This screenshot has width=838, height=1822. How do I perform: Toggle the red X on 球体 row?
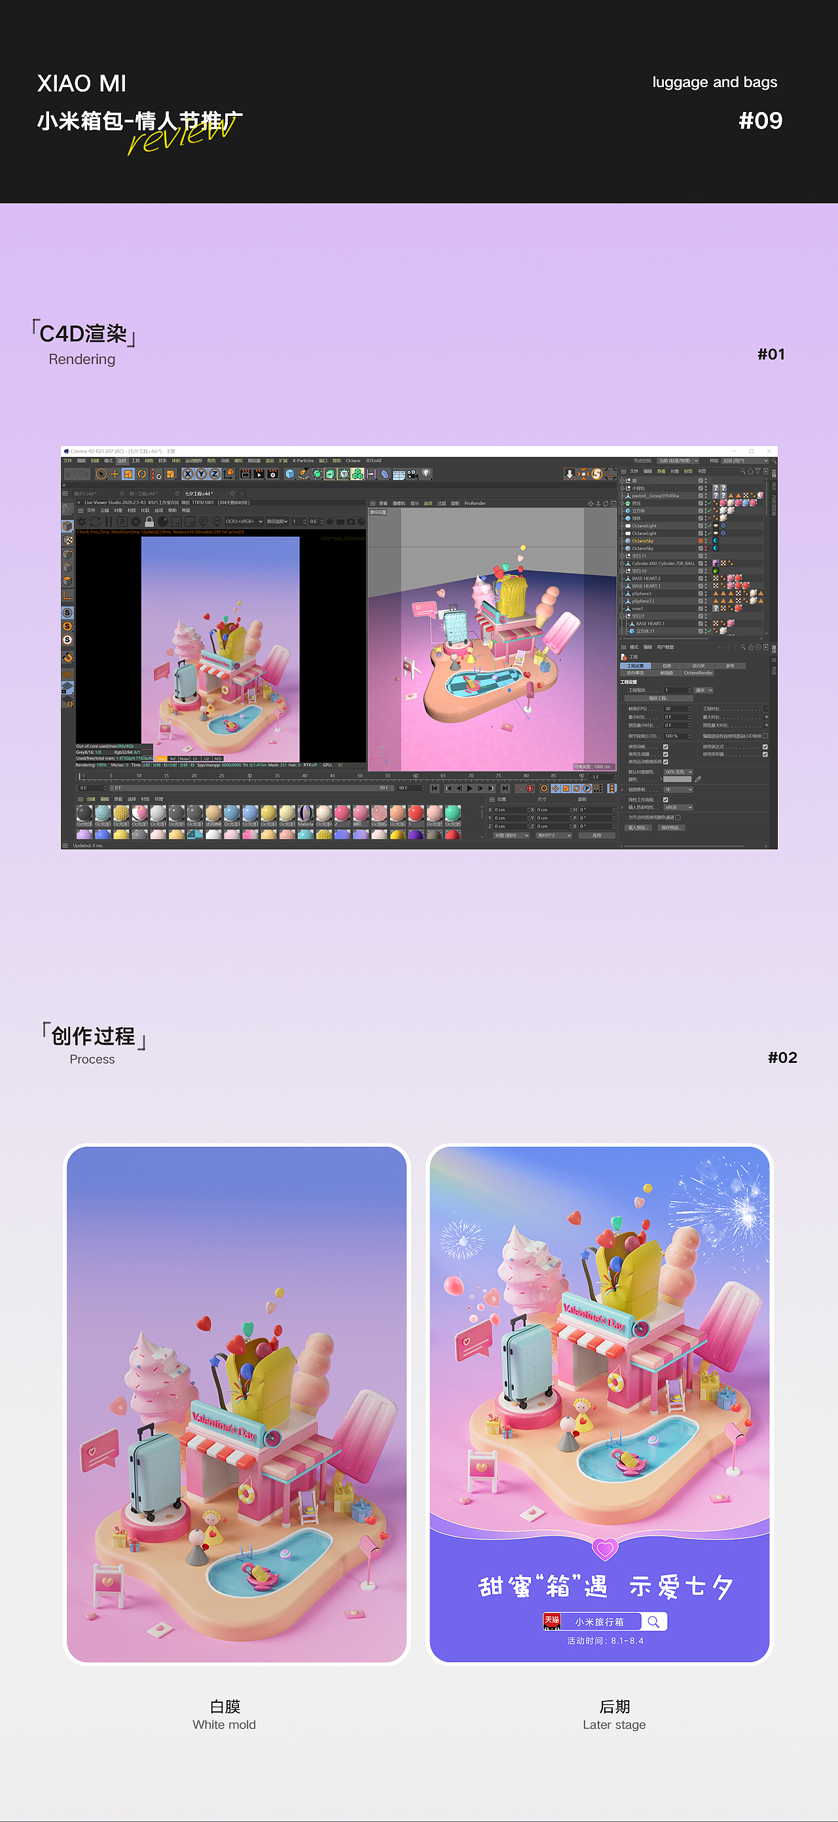click(x=709, y=519)
